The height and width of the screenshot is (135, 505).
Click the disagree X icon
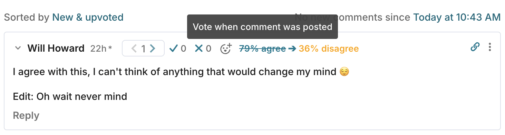click(x=198, y=49)
